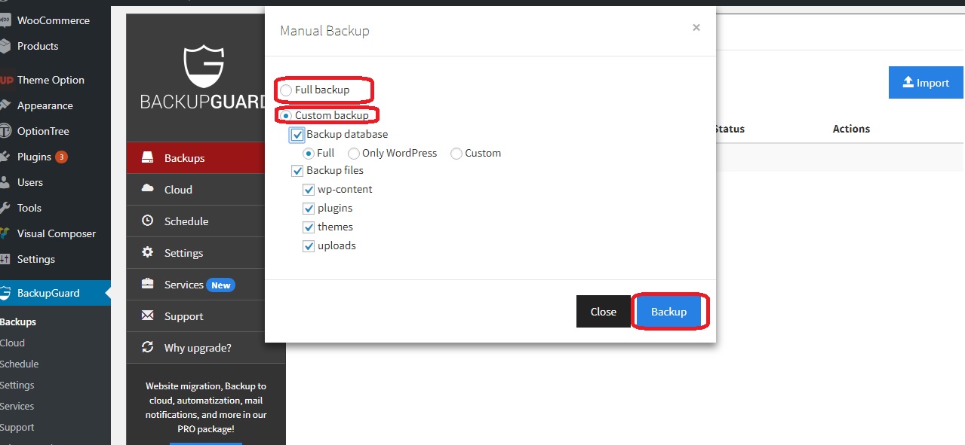Click the BackupGuard shield logo
Image resolution: width=965 pixels, height=445 pixels.
[204, 66]
